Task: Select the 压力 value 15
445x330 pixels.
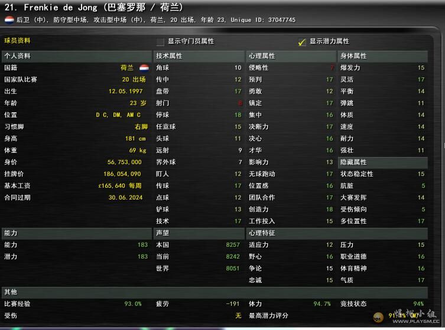Action: (421, 244)
